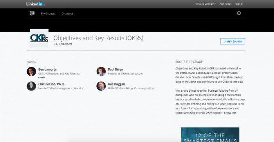
Task: Click OKRs (Objectives and Key Results) headline
Action: pyautogui.click(x=59, y=73)
